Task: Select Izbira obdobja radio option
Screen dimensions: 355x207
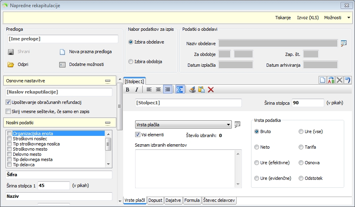Action: click(130, 62)
